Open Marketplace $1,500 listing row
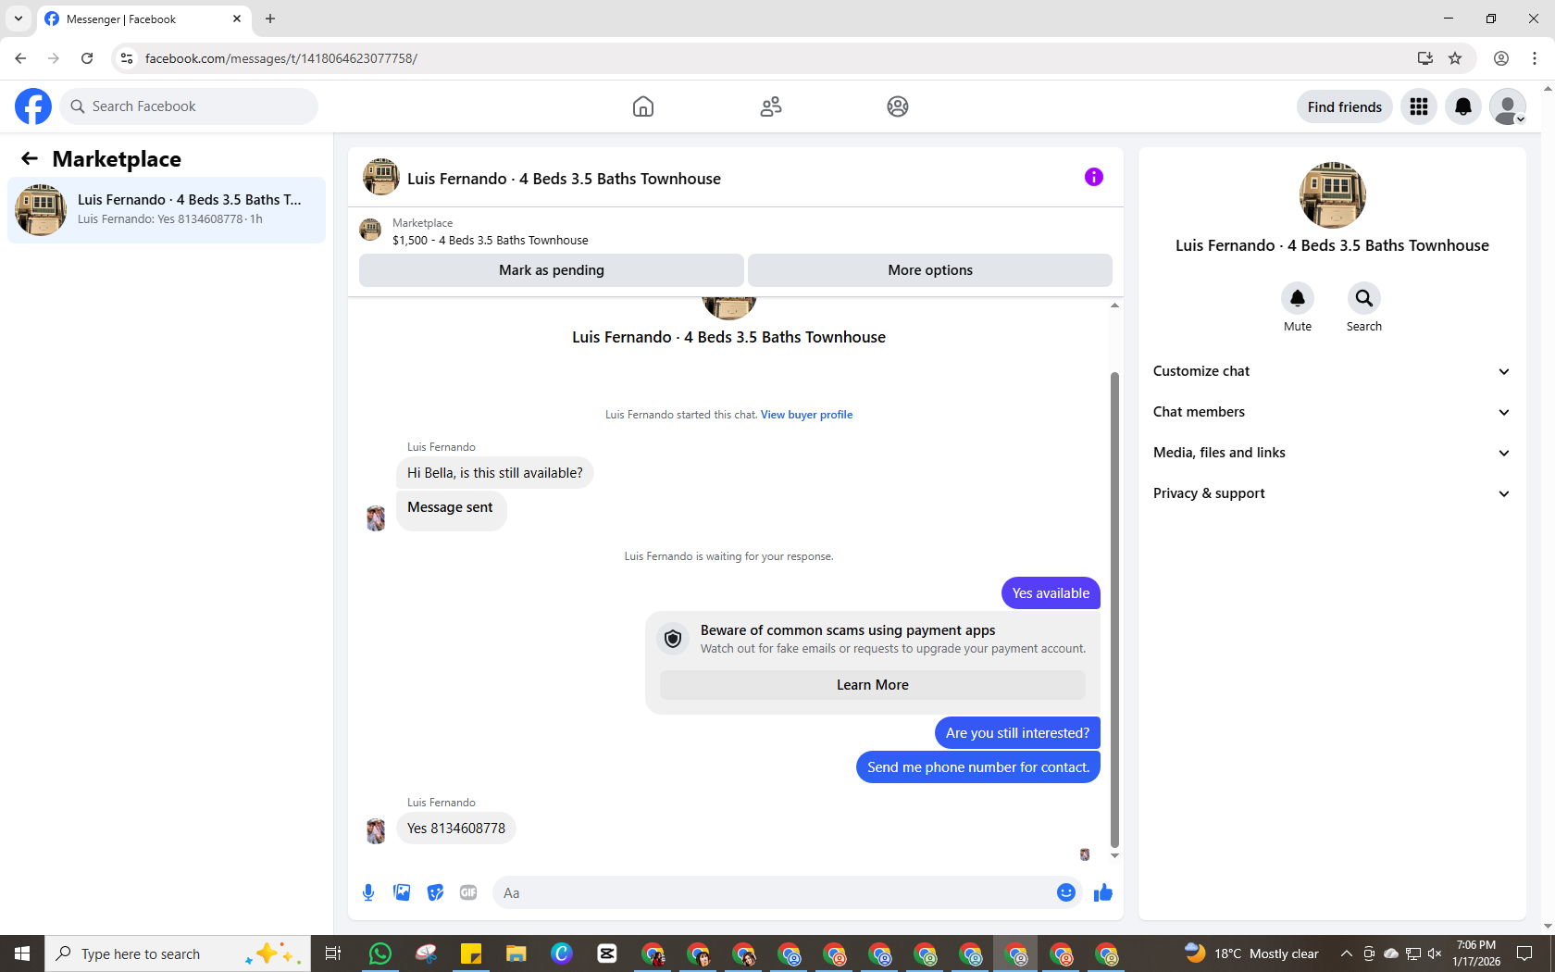The height and width of the screenshot is (972, 1555). click(736, 231)
